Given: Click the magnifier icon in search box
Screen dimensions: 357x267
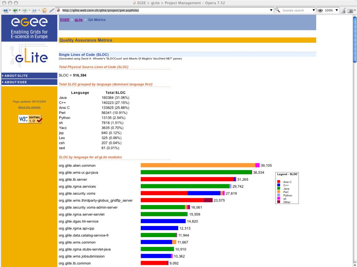Looking at the screenshot, I should [x=278, y=10].
